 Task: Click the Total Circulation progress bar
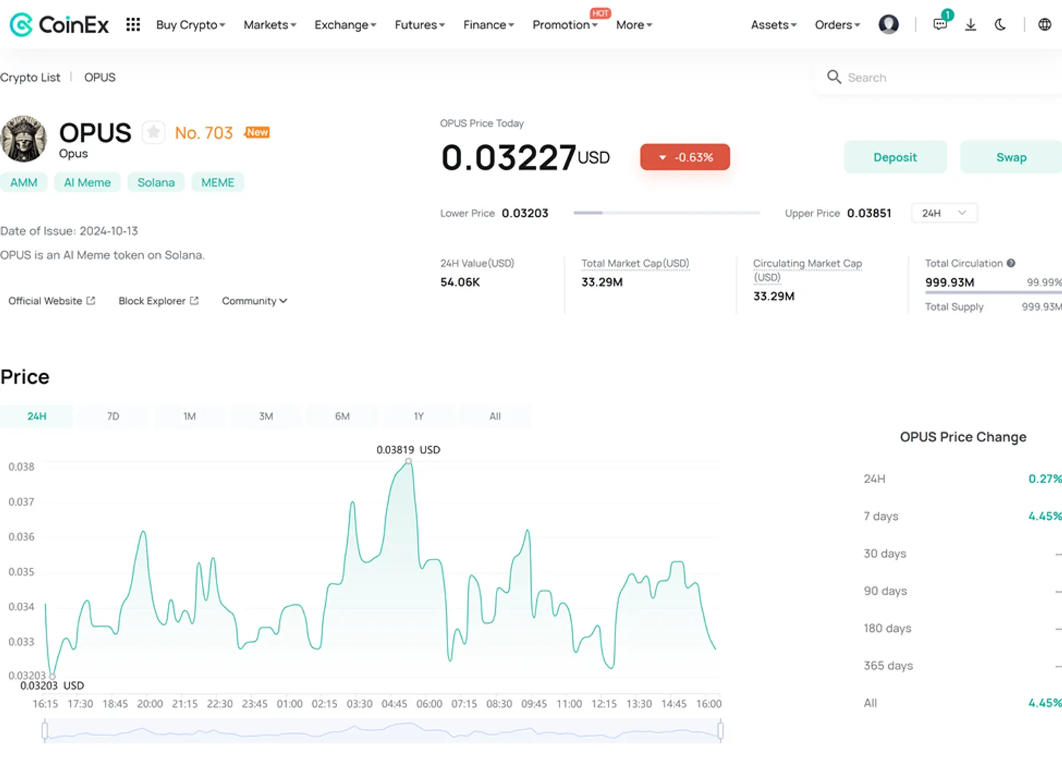(x=994, y=293)
